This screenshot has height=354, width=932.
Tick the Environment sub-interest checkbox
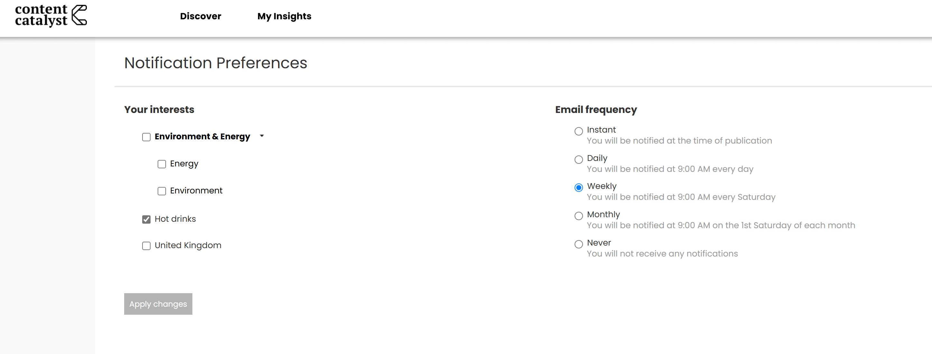162,191
